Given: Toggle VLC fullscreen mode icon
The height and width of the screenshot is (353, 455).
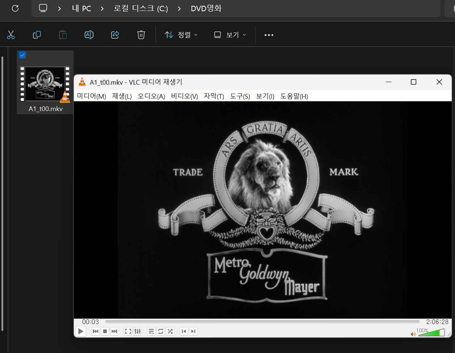Looking at the screenshot, I should (x=128, y=331).
